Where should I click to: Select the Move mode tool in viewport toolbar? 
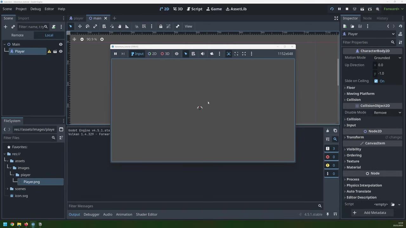coord(80,26)
